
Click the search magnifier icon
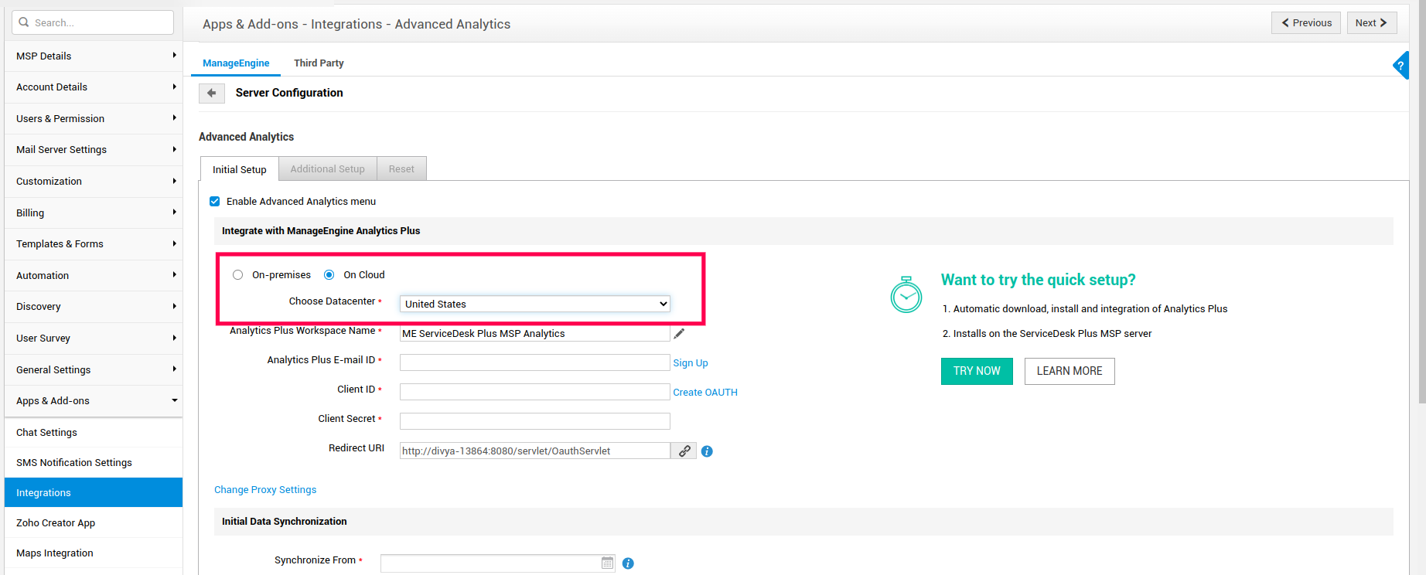(24, 22)
